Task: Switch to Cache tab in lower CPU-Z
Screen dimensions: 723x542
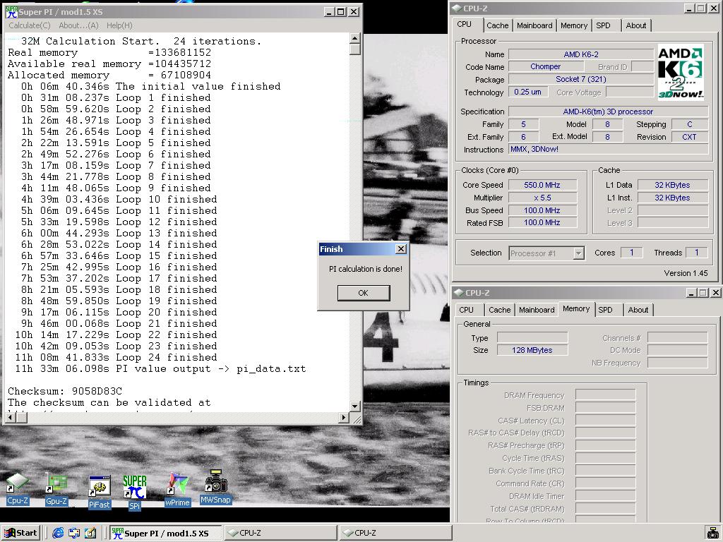Action: [x=499, y=311]
